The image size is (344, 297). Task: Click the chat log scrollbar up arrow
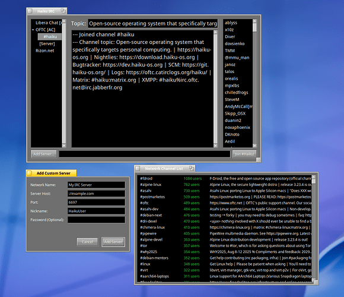(x=215, y=32)
